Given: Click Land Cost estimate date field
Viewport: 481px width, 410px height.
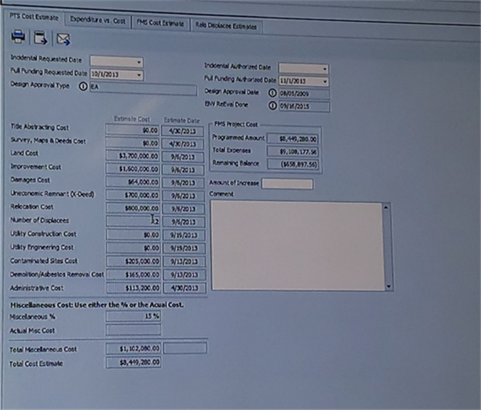Looking at the screenshot, I should coord(183,157).
